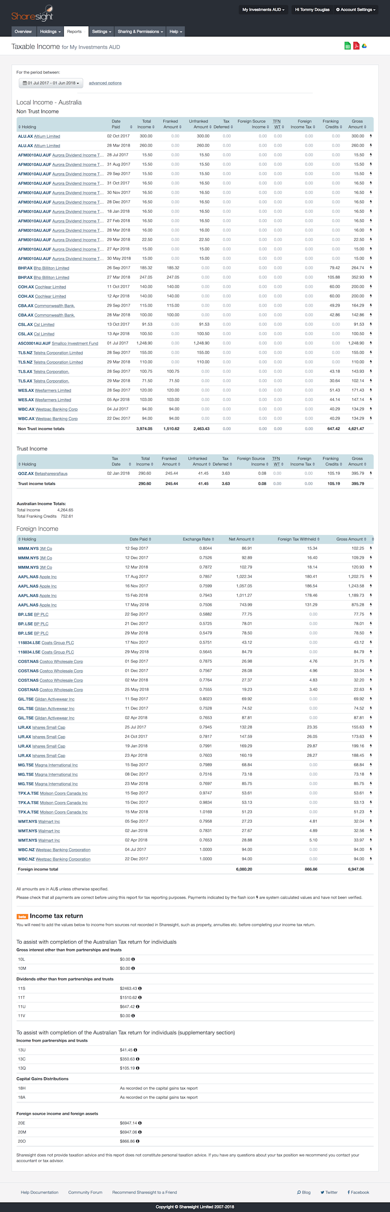Click info icon next to 13Q $105.19
390x1212 pixels.
138,1068
